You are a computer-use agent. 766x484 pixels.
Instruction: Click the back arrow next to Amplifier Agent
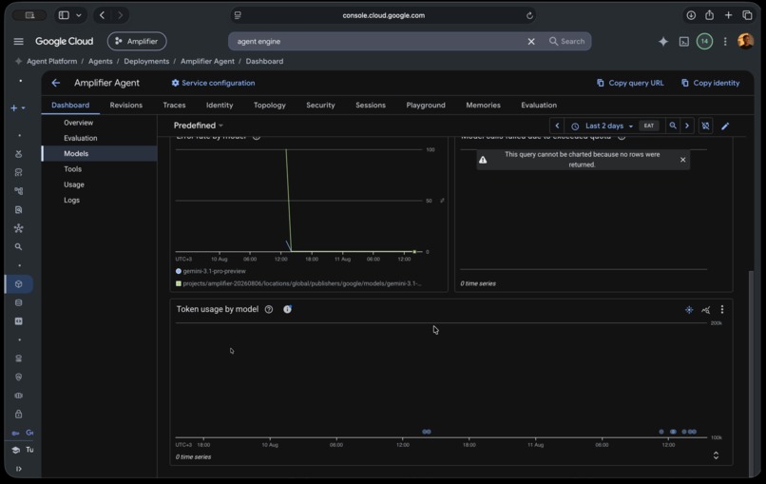[x=56, y=83]
